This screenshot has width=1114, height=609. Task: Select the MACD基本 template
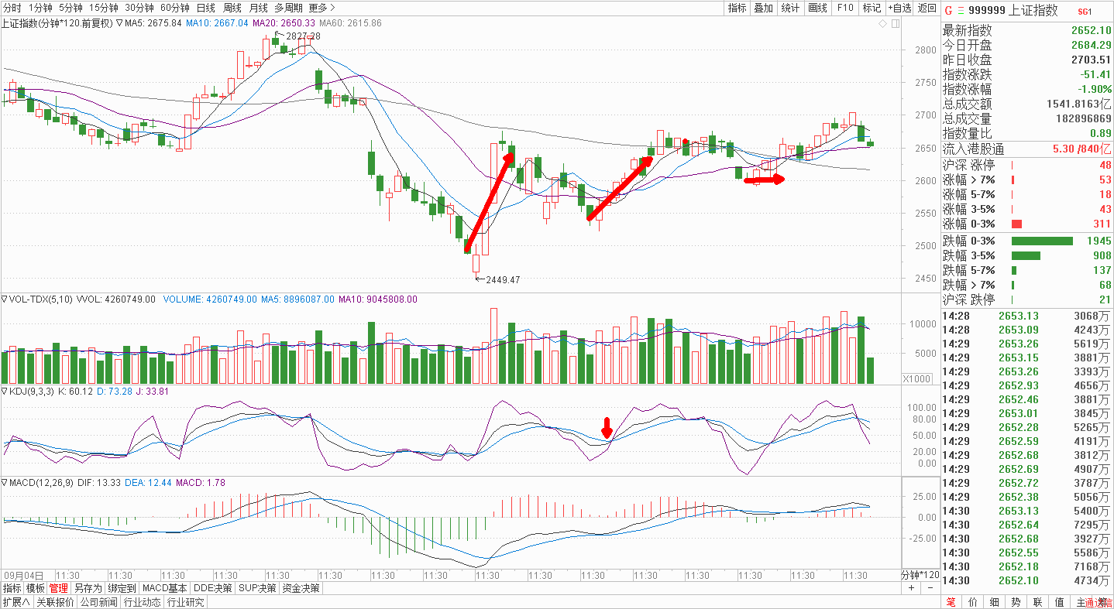tap(164, 588)
